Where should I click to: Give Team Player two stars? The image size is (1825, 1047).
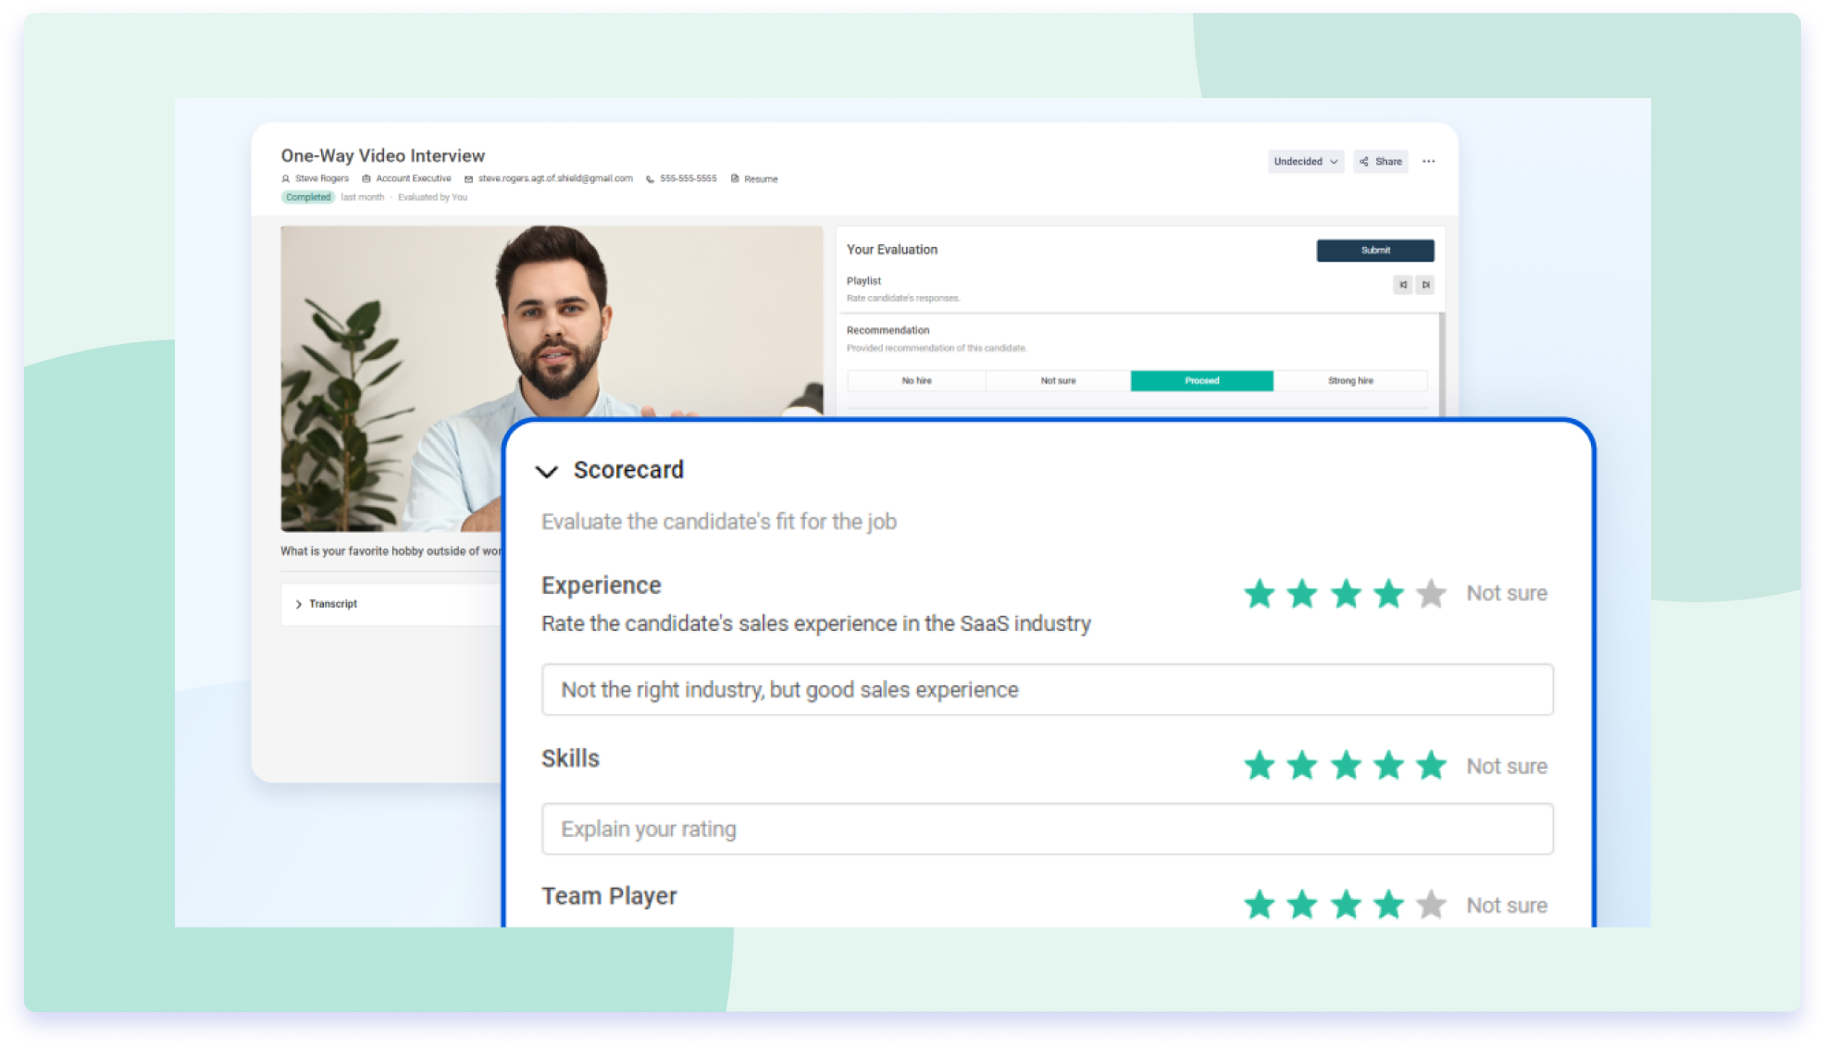pos(1302,905)
